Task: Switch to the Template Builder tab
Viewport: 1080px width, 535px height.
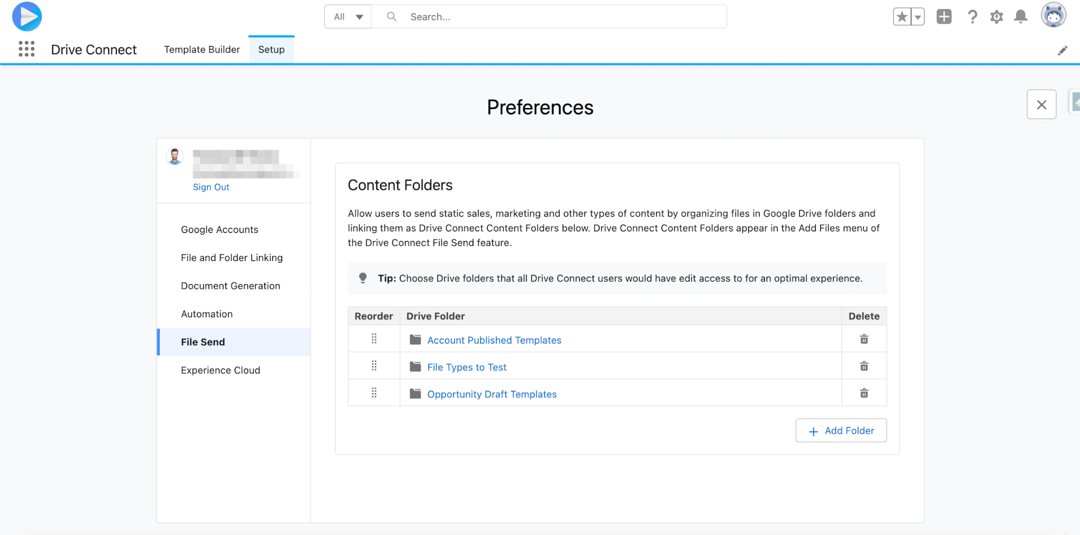Action: point(202,50)
